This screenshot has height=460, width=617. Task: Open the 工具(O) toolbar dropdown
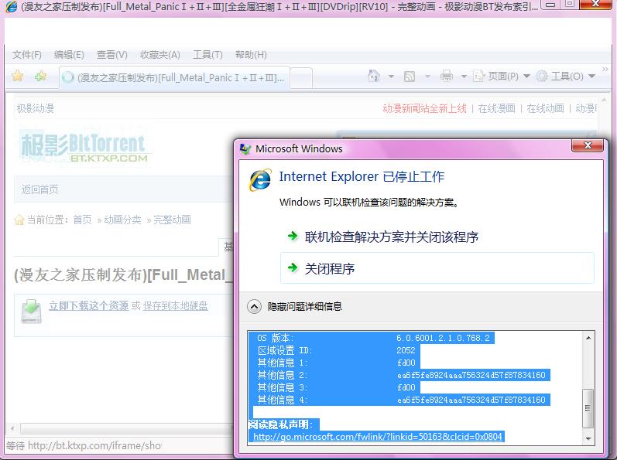566,76
